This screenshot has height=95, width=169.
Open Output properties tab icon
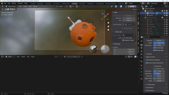tap(142, 48)
